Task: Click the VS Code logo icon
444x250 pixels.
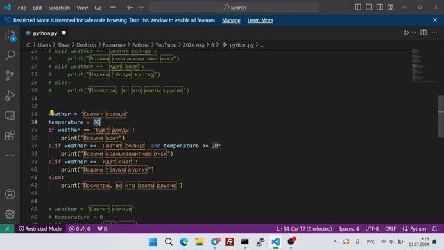Action: tap(8, 8)
